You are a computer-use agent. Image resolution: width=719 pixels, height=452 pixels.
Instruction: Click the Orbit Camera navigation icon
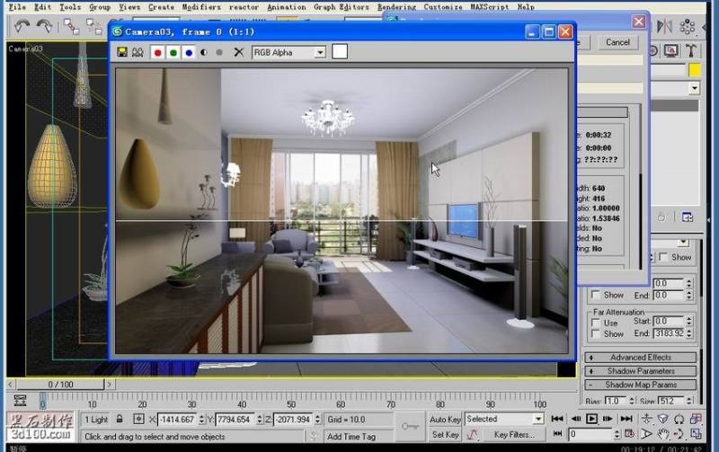pyautogui.click(x=679, y=433)
